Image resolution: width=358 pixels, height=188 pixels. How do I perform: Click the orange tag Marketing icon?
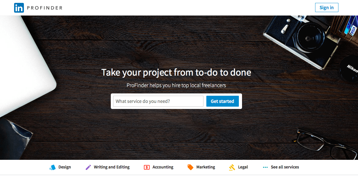pos(191,167)
